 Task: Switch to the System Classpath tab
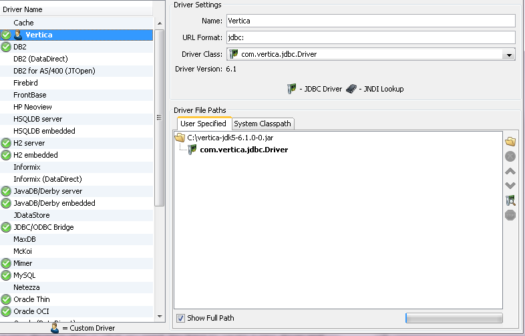click(262, 124)
